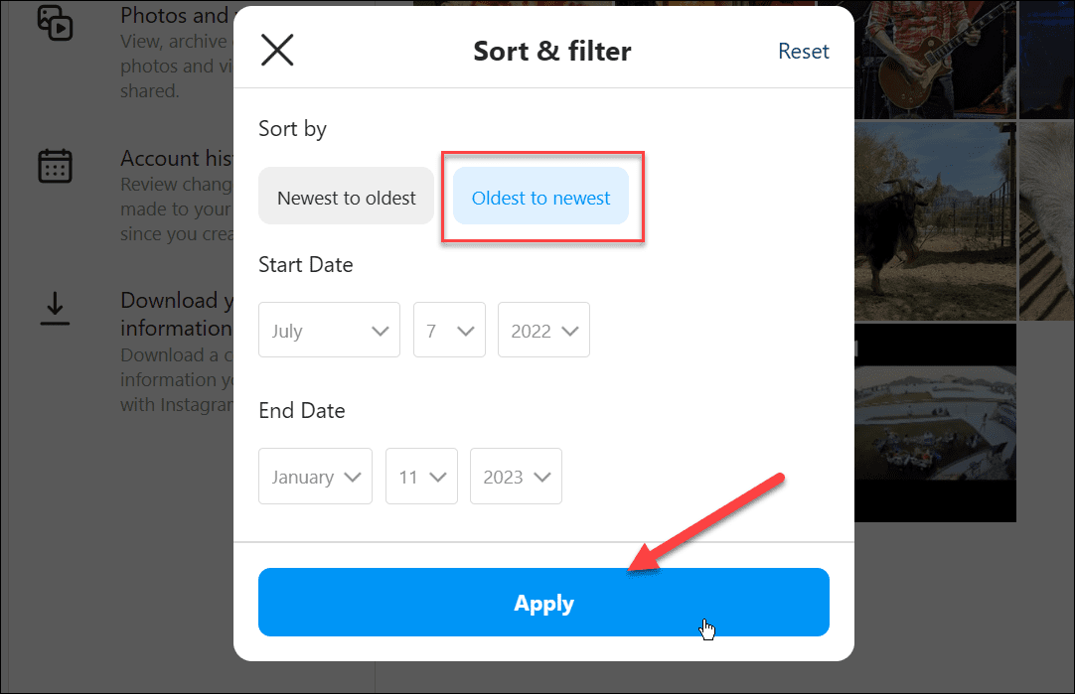
Task: Close the Sort & filter dialog
Action: tap(277, 50)
